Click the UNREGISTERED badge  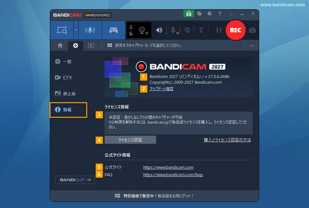point(98,15)
